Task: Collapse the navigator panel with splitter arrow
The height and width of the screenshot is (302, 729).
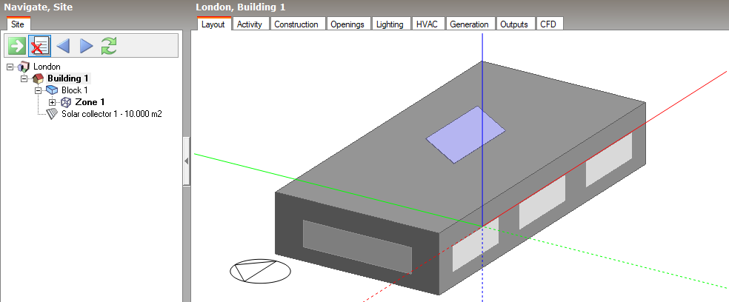Action: click(x=187, y=160)
